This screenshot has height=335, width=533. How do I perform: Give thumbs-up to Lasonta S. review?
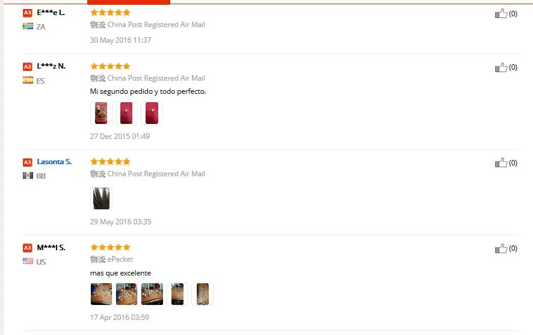tap(501, 163)
